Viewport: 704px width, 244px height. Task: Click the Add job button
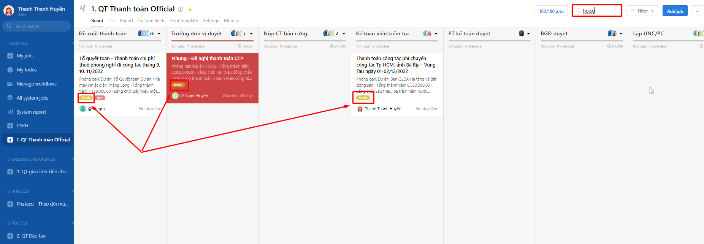pyautogui.click(x=675, y=11)
